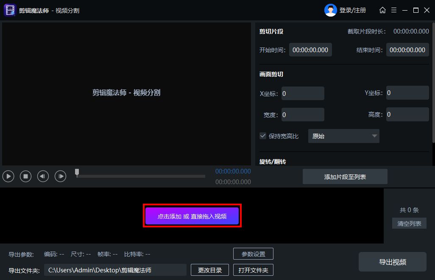Click the 画面剪切 section heading
This screenshot has width=435, height=280.
271,74
